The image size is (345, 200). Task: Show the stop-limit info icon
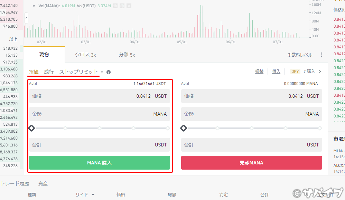109,72
